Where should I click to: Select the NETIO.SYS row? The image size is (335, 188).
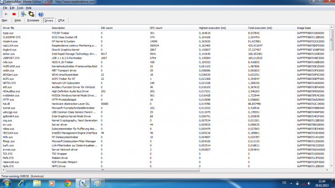point(165,83)
